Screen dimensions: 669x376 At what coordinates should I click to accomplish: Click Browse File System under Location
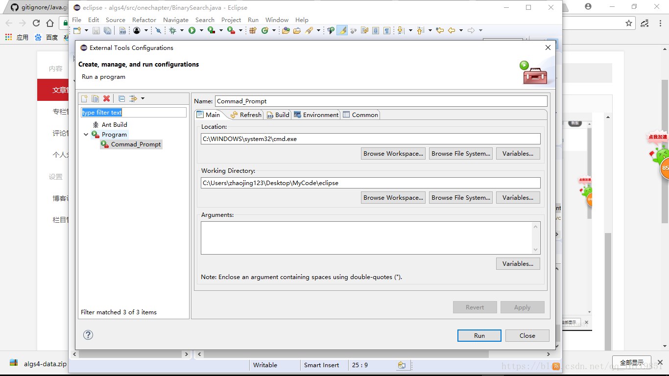click(460, 153)
